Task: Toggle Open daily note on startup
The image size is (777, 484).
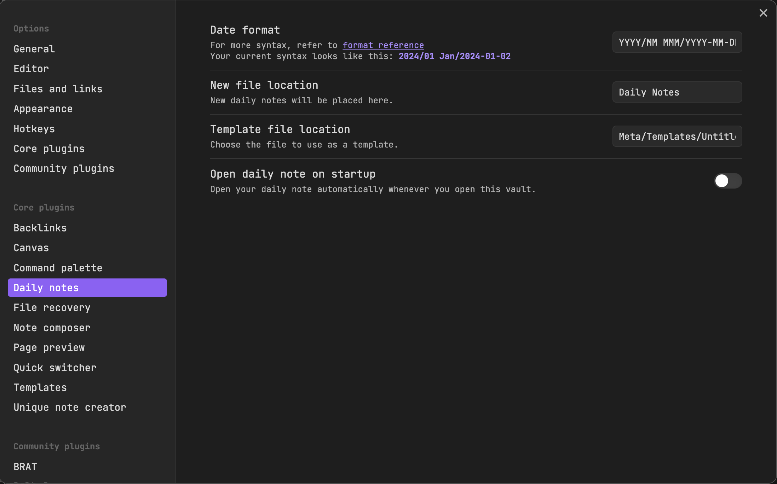Action: pyautogui.click(x=727, y=181)
